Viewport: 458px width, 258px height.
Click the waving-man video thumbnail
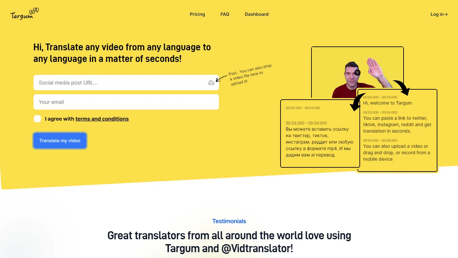click(x=357, y=72)
